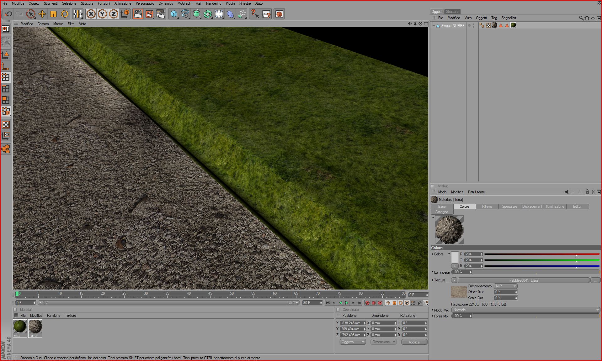Click the Applica button

(x=414, y=342)
